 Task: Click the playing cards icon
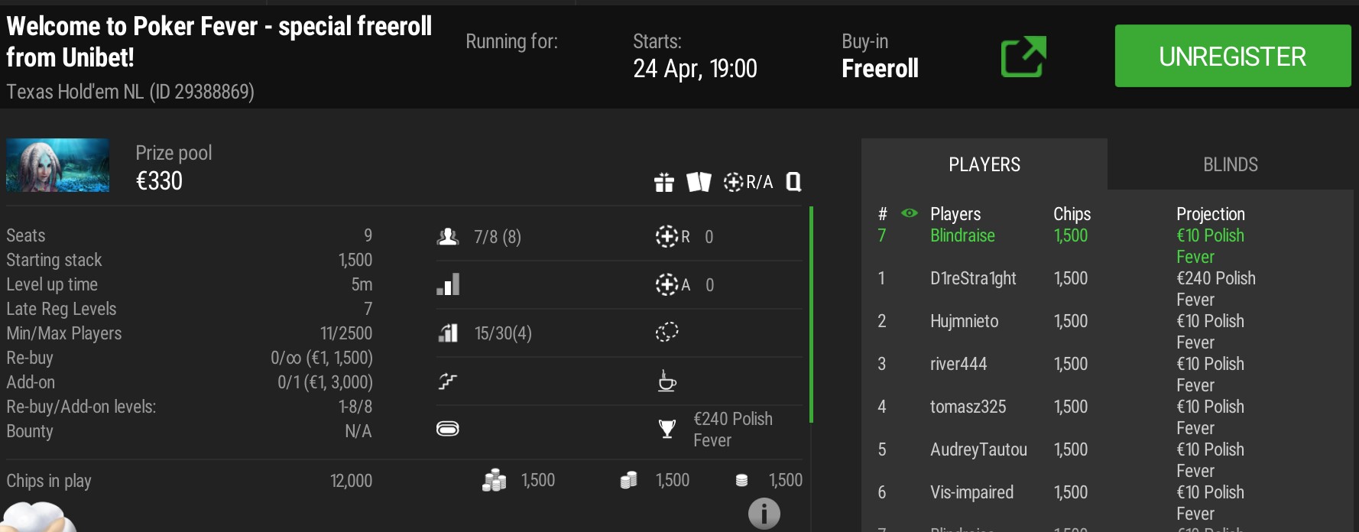point(699,182)
